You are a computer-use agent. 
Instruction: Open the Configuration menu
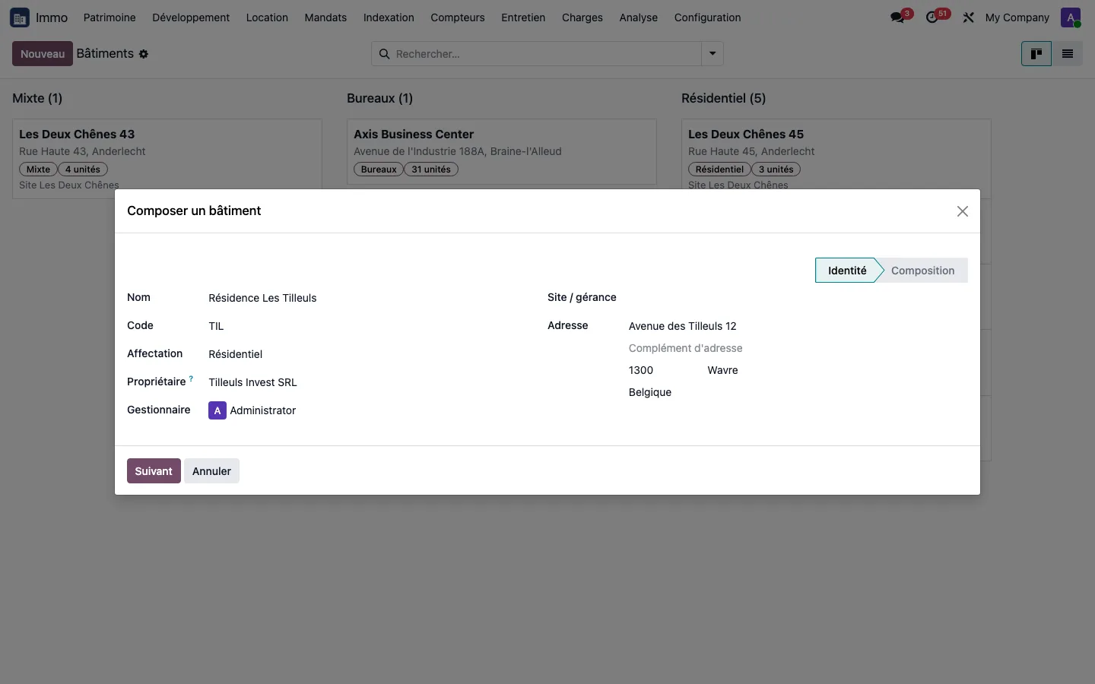click(x=708, y=17)
